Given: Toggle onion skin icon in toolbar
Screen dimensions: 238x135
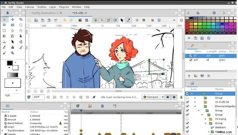Looking at the screenshot, I should (x=152, y=20).
